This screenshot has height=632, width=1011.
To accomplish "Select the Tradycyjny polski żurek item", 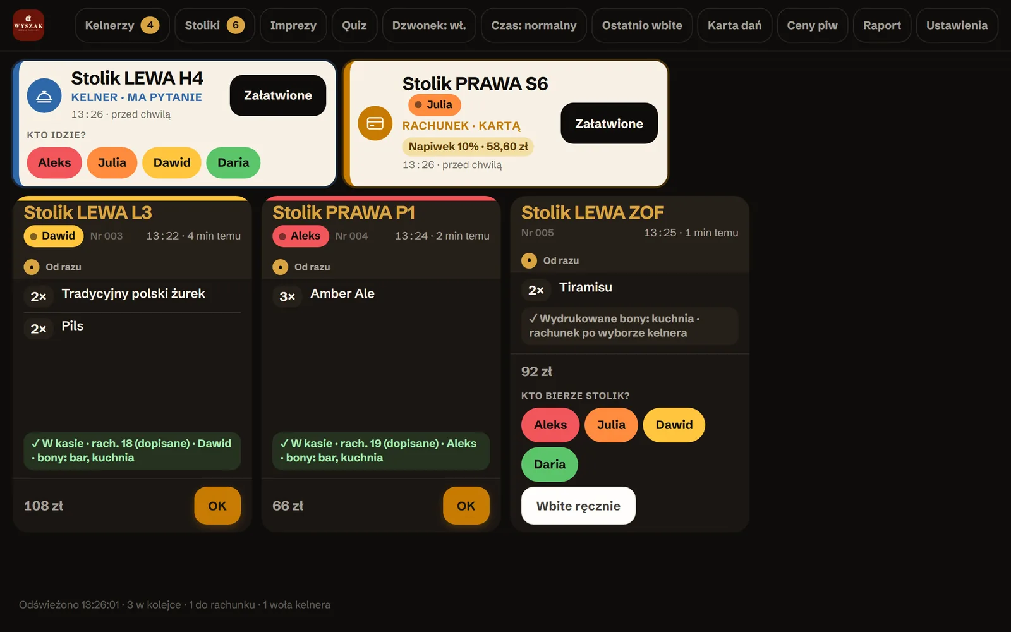I will pyautogui.click(x=132, y=295).
